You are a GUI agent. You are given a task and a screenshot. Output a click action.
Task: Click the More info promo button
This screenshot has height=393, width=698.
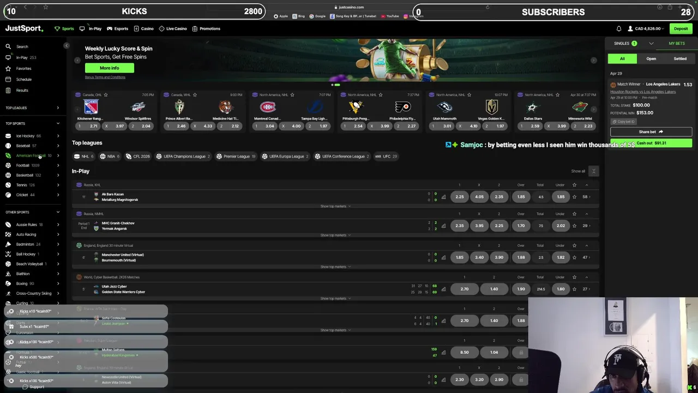[x=109, y=68]
